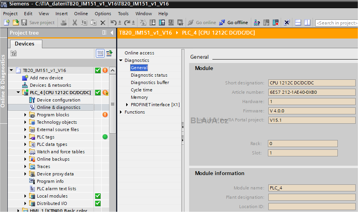This screenshot has height=212, width=358.
Task: Click the Cross-references toolbar icon
Action: pyautogui.click(x=287, y=23)
